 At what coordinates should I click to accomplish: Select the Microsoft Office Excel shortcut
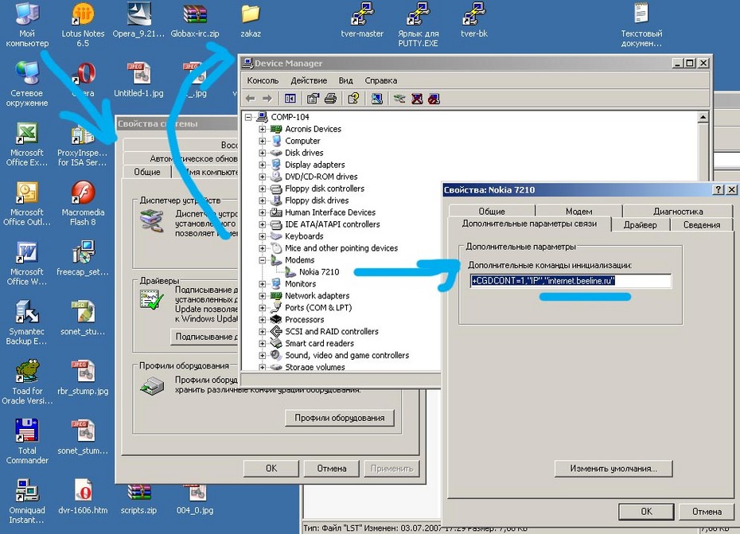(x=27, y=143)
